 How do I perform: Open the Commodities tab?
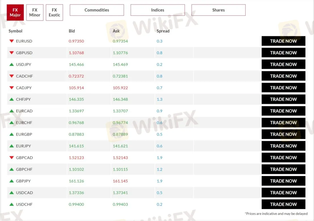97,10
